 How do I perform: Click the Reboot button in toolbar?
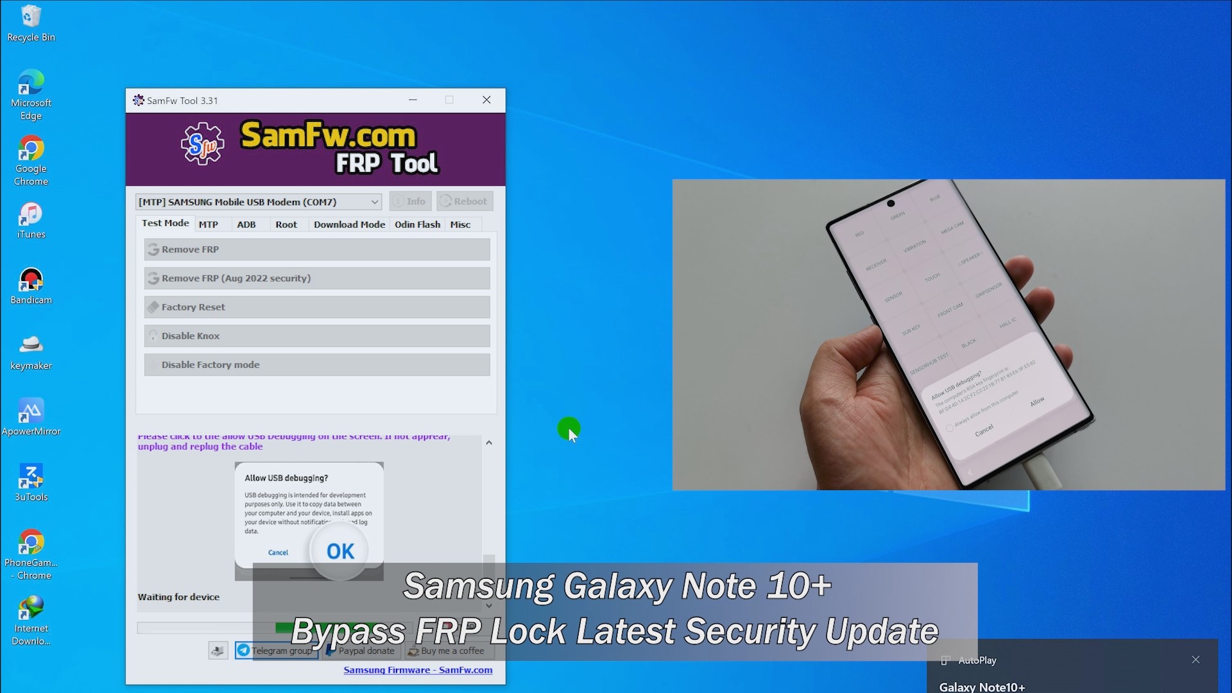[464, 201]
